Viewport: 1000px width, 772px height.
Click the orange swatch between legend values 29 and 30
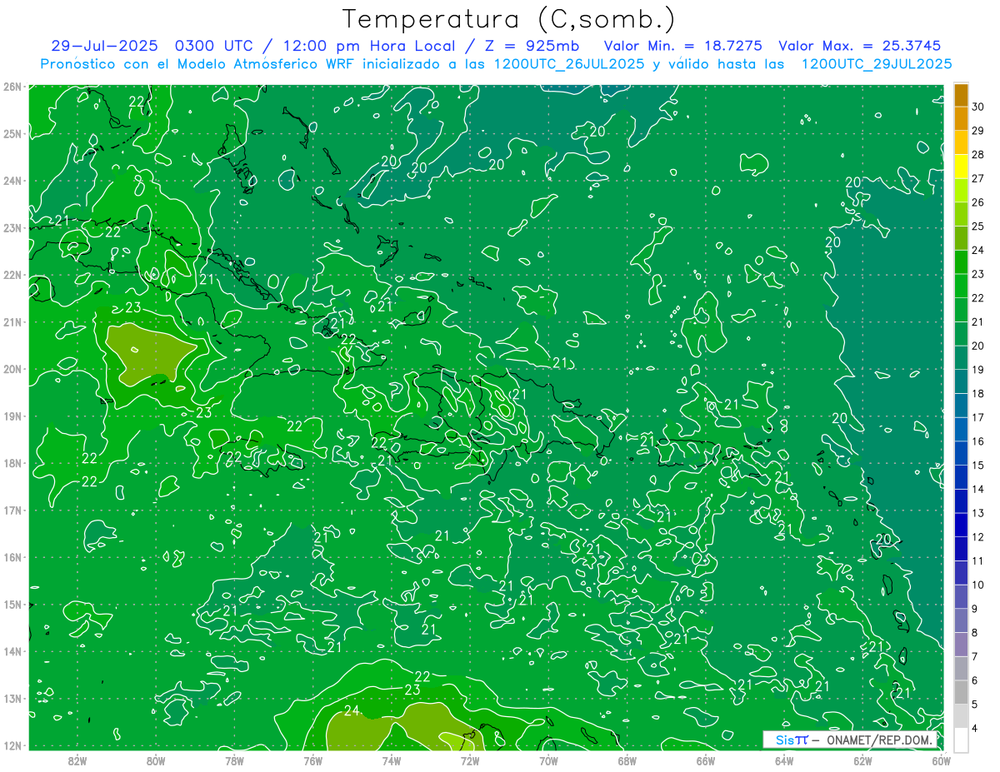(961, 118)
